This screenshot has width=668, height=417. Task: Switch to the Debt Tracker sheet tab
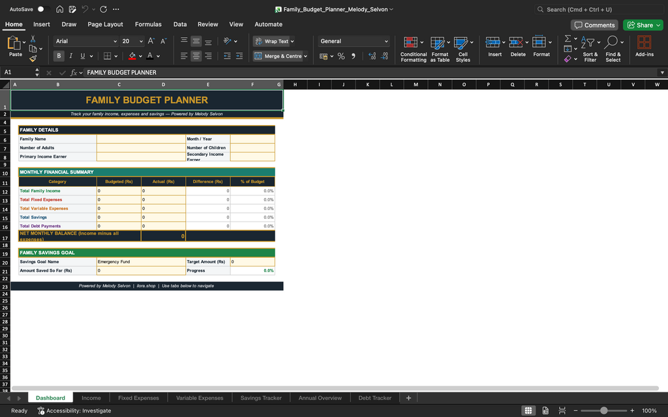tap(374, 398)
